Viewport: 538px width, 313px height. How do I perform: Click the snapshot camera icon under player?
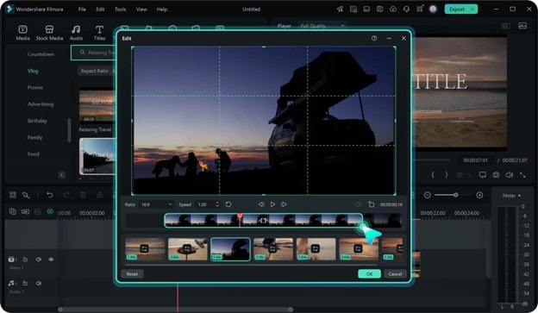point(496,175)
